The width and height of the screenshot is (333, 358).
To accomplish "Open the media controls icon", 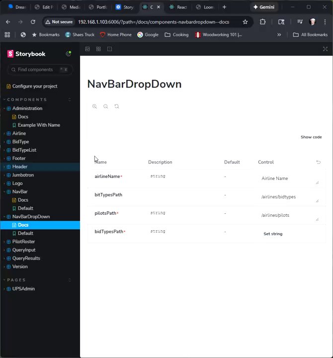I will tap(300, 22).
